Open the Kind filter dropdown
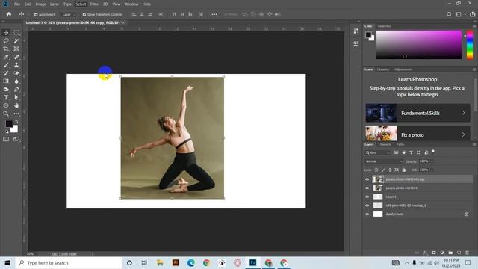 [378, 152]
